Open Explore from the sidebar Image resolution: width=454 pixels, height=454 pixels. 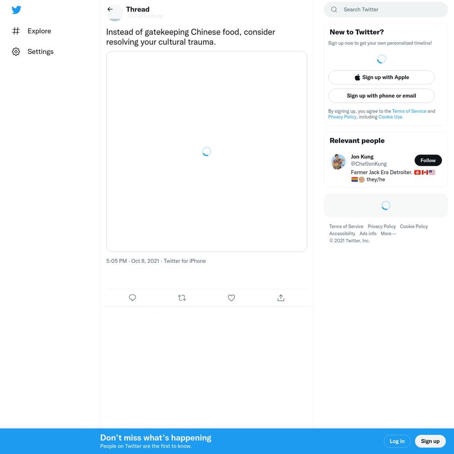32,31
